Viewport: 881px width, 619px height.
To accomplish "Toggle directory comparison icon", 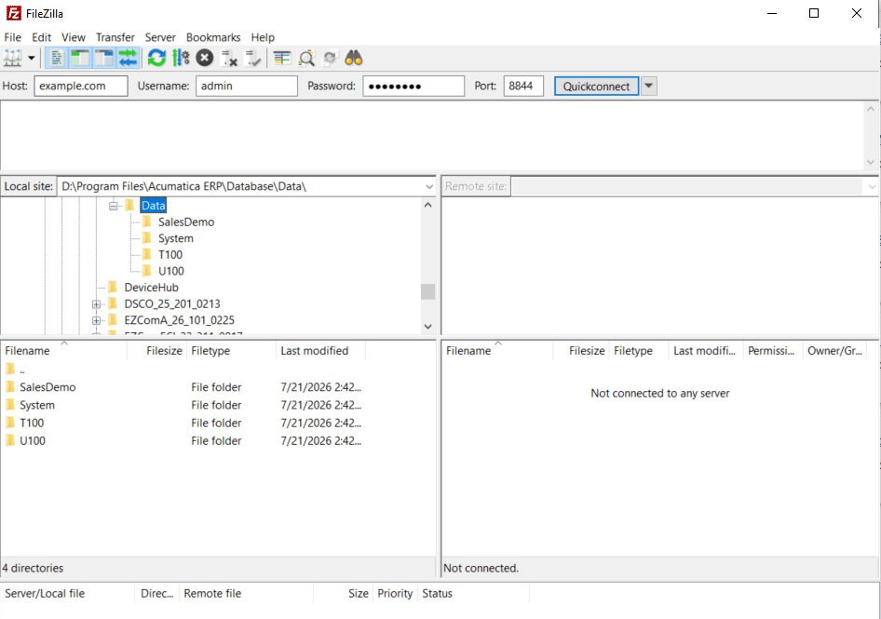I will tap(306, 58).
